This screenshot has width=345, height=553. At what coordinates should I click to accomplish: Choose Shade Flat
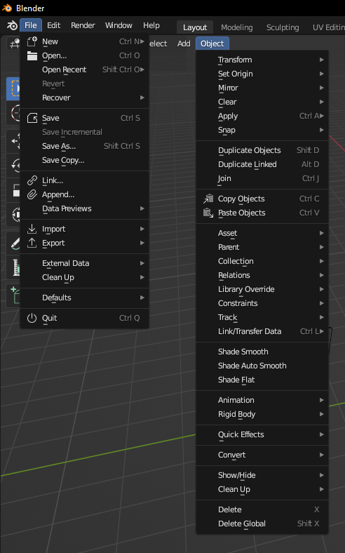(262, 380)
